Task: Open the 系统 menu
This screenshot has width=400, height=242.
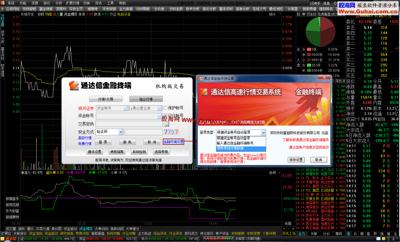Action: coord(11,3)
